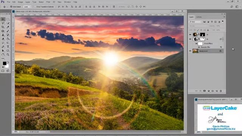Click the Distribute spacing icon in options bar
The width and height of the screenshot is (242, 136).
click(114, 7)
